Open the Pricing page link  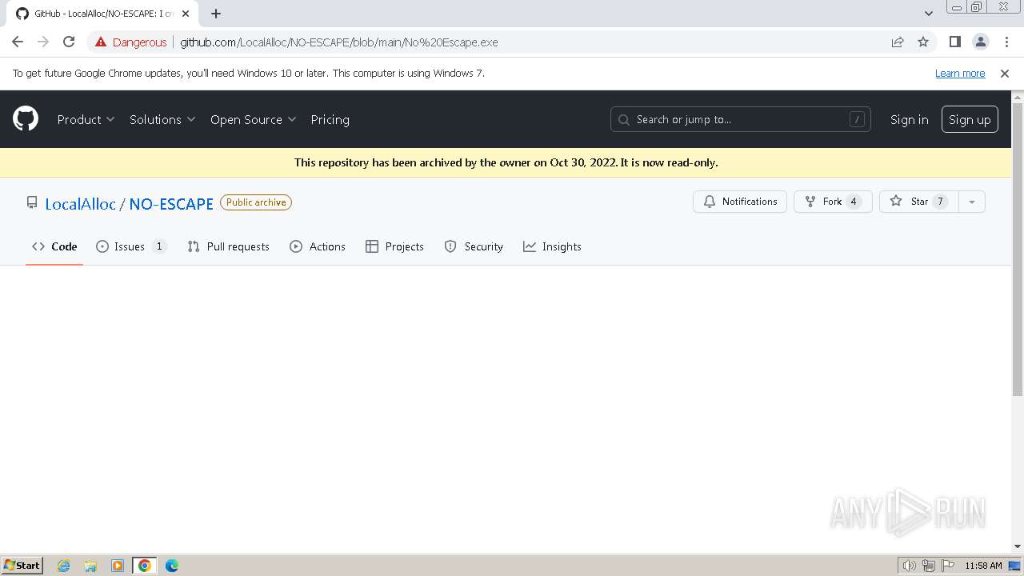pos(330,119)
